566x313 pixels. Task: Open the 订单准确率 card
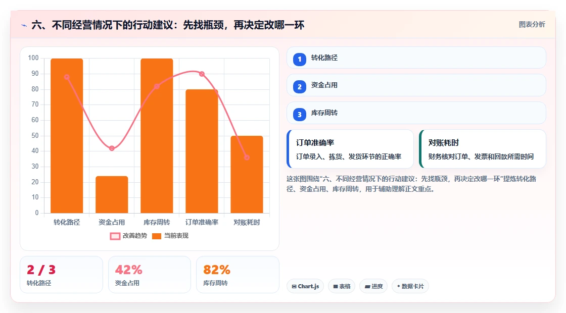350,149
